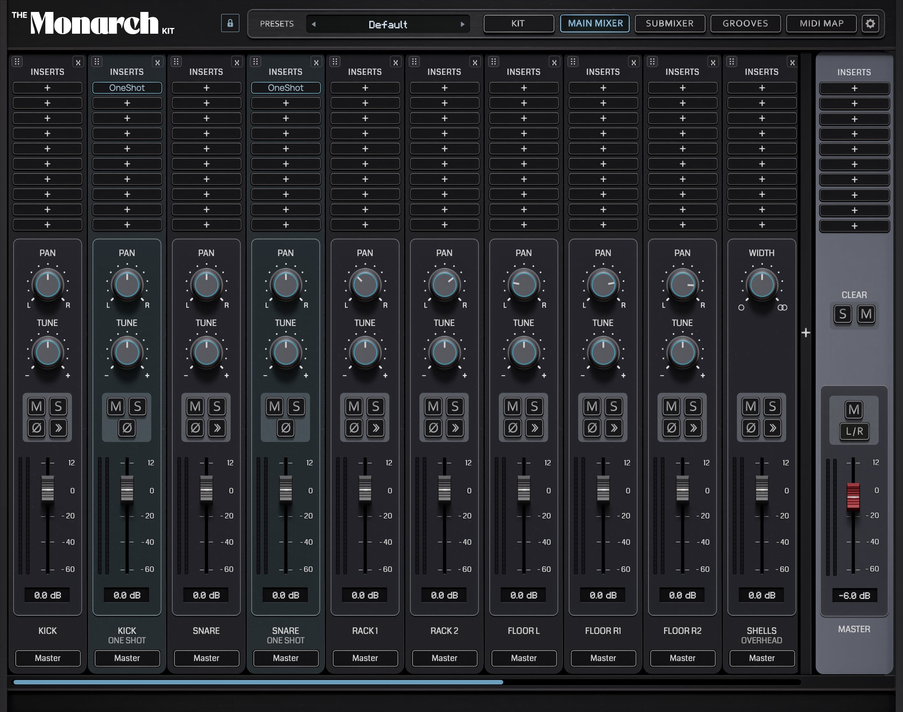Click the lock icon next to presets
The width and height of the screenshot is (903, 712).
click(x=230, y=23)
